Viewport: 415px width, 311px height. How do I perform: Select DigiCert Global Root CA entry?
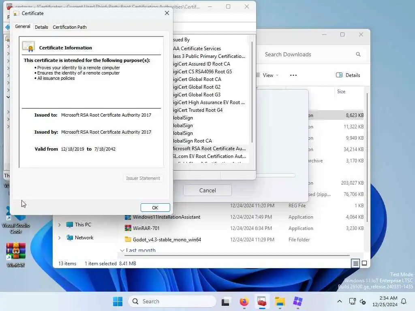(x=197, y=79)
